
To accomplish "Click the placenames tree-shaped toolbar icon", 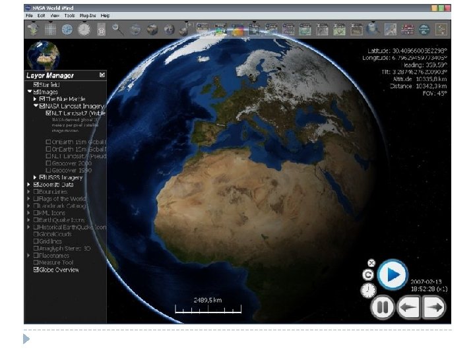I will click(x=33, y=30).
